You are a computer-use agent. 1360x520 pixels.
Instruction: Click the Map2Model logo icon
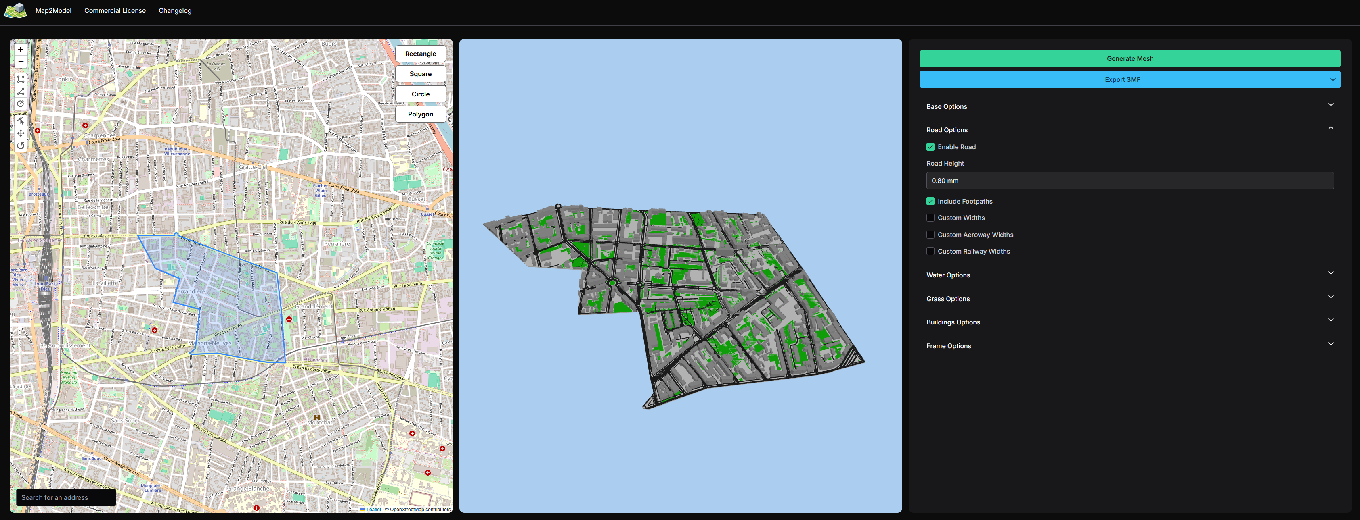point(15,10)
